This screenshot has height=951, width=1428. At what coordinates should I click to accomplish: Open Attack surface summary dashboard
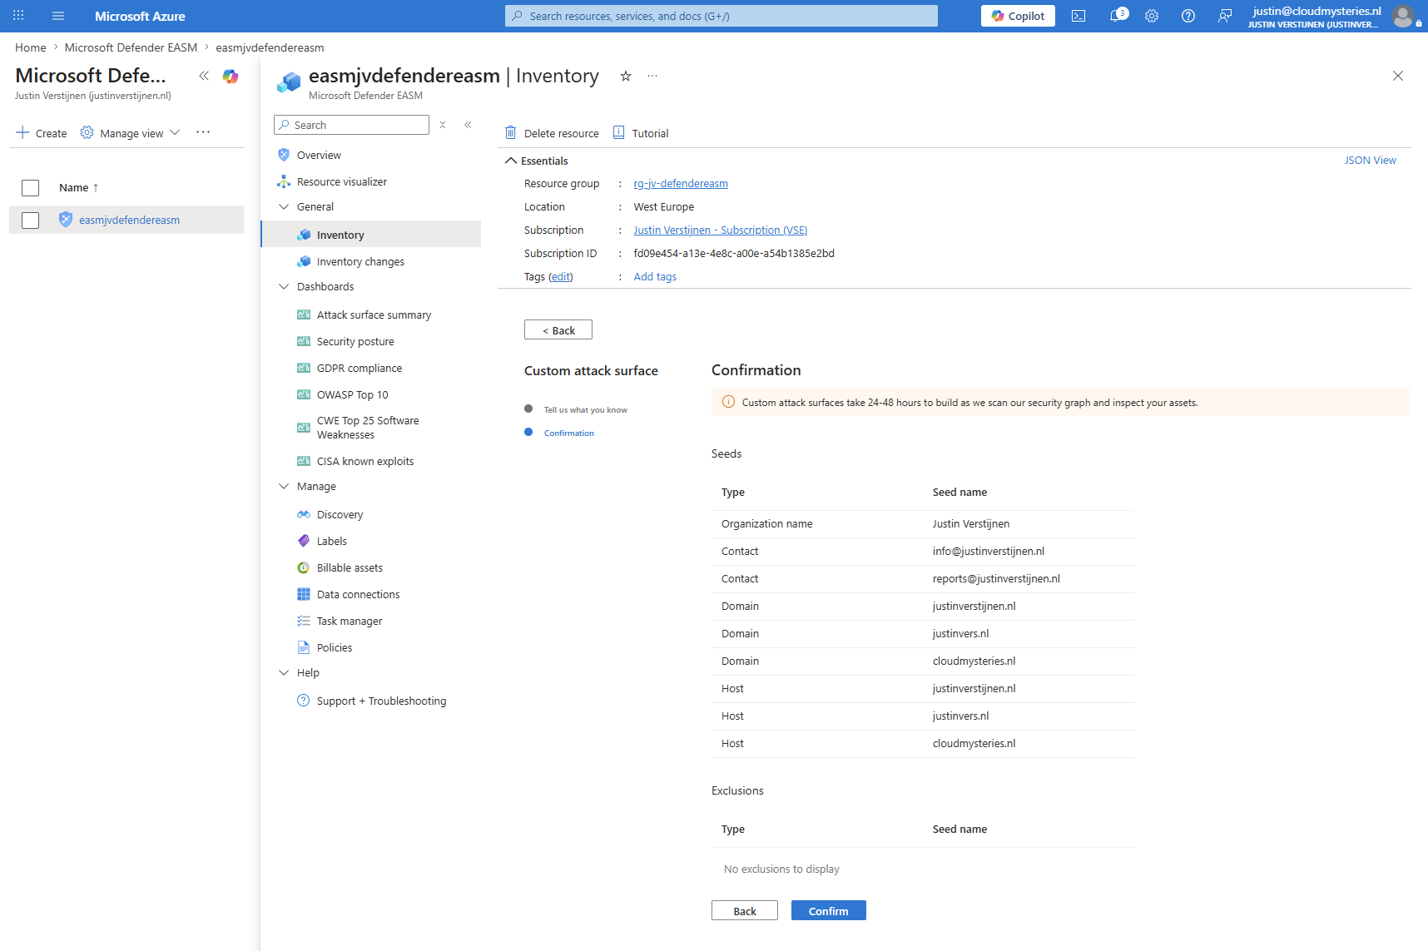pos(374,315)
